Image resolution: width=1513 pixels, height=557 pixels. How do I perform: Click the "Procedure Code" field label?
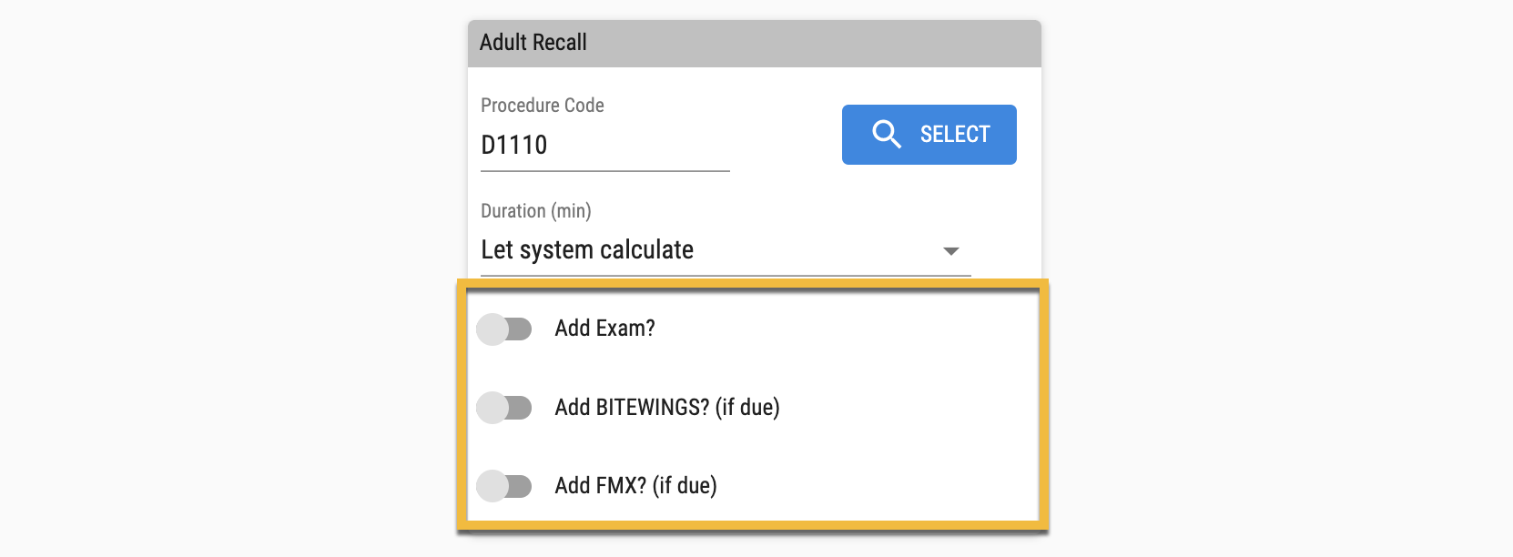[543, 106]
